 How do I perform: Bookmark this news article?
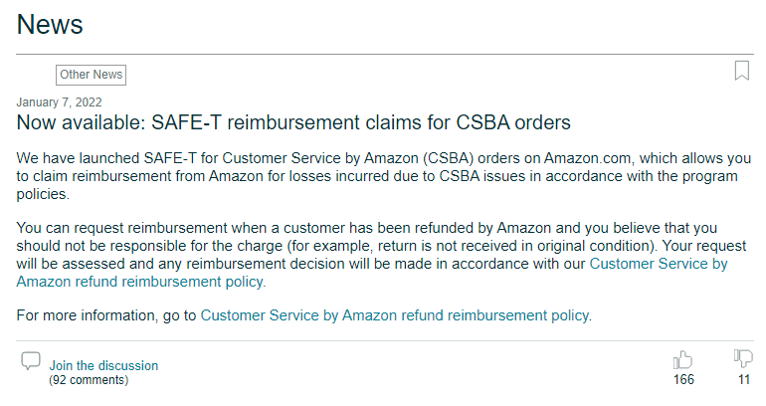(741, 71)
